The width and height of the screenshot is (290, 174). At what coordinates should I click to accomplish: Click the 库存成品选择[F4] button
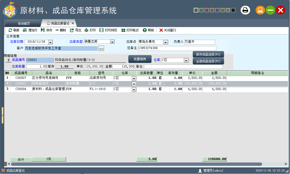click(208, 54)
